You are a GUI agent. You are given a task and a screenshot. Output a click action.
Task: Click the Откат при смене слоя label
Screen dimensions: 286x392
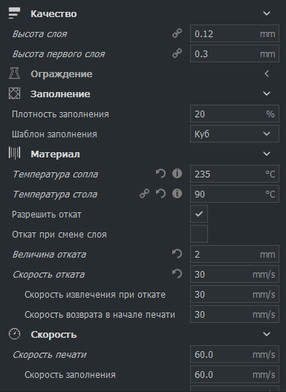click(x=59, y=235)
